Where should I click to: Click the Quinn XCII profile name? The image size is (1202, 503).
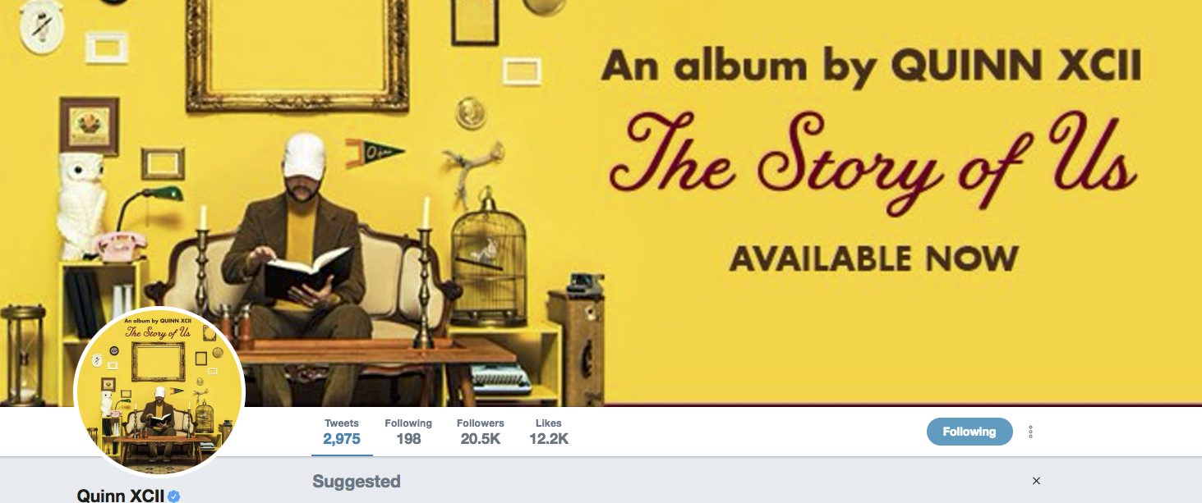point(121,496)
